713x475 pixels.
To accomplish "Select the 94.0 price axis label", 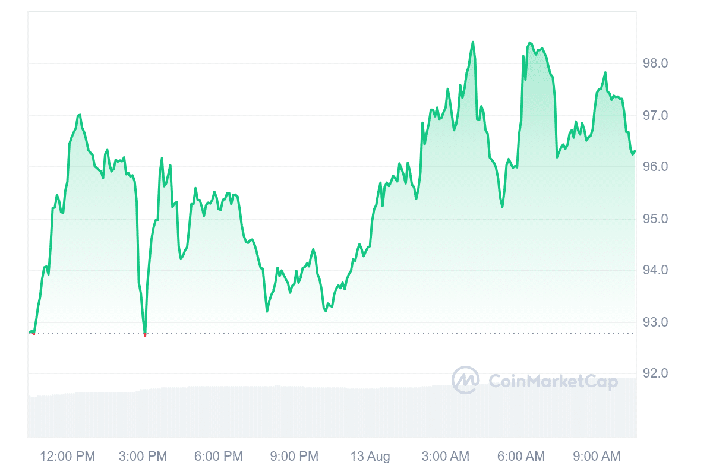I will pyautogui.click(x=655, y=270).
